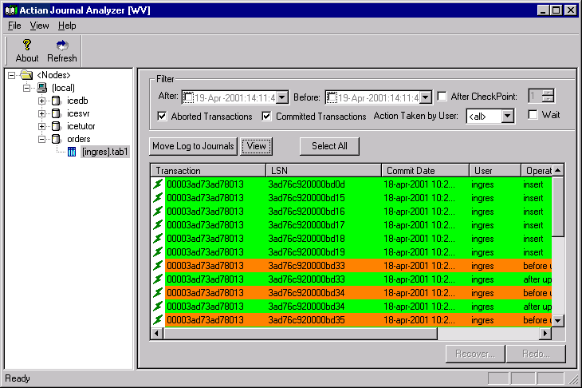Viewport: 582px width, 388px height.
Task: Collapse the orders database node
Action: (x=41, y=139)
